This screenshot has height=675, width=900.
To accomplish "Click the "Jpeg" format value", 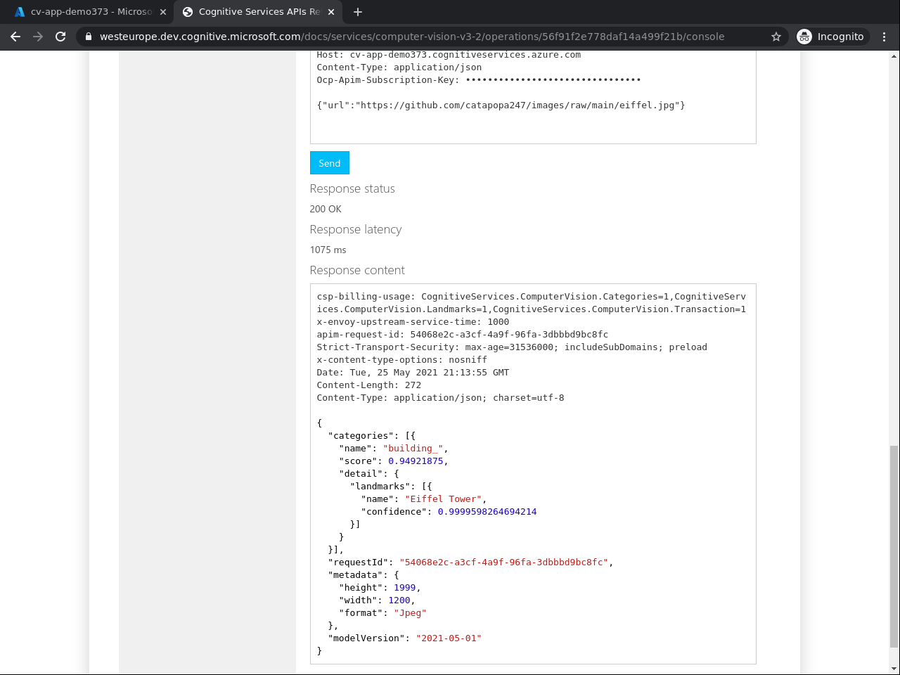I will tap(411, 613).
